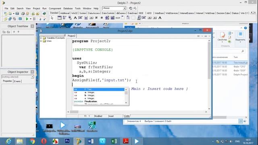Select the RadioButton component in palette
Viewport: 258px width, 145px height.
[102, 18]
